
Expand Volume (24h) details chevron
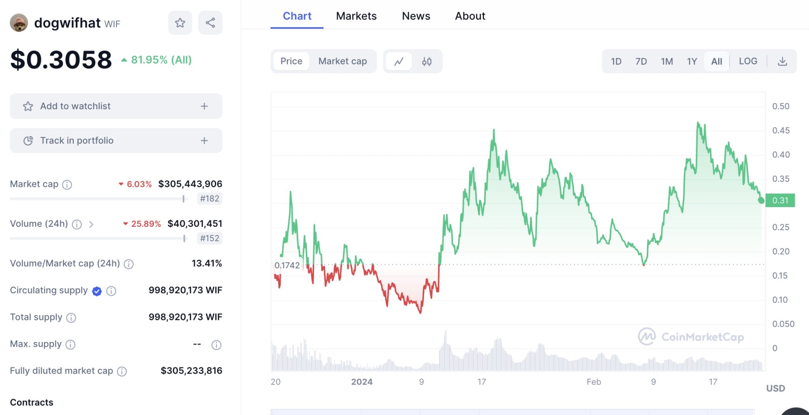91,224
